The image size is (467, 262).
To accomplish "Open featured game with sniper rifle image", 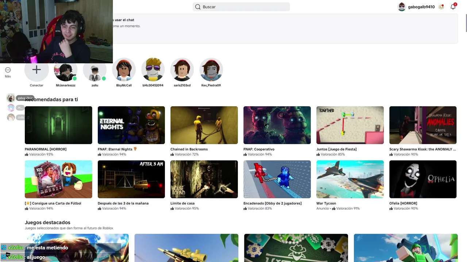I will pos(186,248).
